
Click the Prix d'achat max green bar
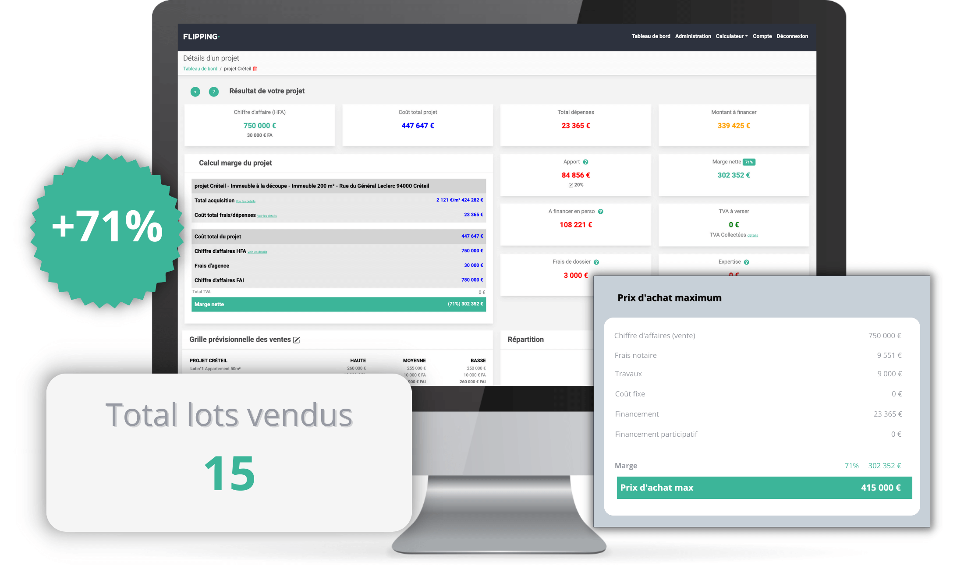click(764, 488)
